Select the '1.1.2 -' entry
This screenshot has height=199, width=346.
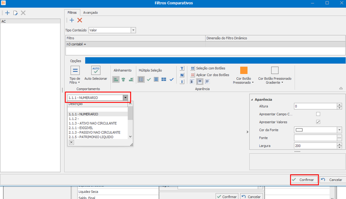pyautogui.click(x=97, y=119)
